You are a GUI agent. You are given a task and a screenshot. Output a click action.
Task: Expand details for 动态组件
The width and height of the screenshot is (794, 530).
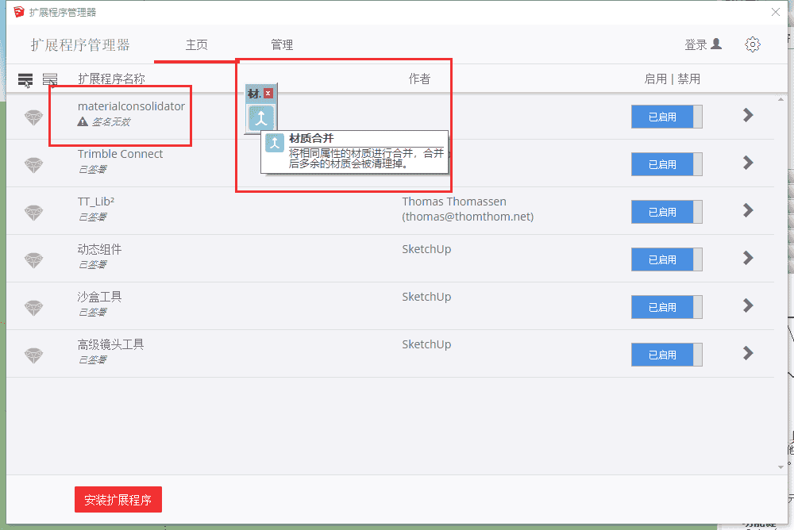tap(748, 258)
